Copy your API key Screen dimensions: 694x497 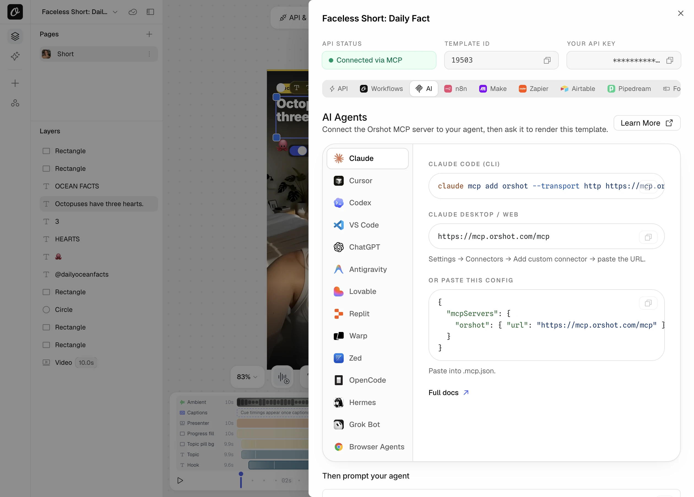pyautogui.click(x=669, y=60)
